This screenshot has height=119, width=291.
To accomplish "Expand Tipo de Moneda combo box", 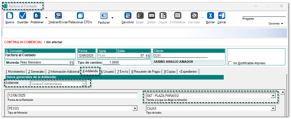I will (135, 108).
